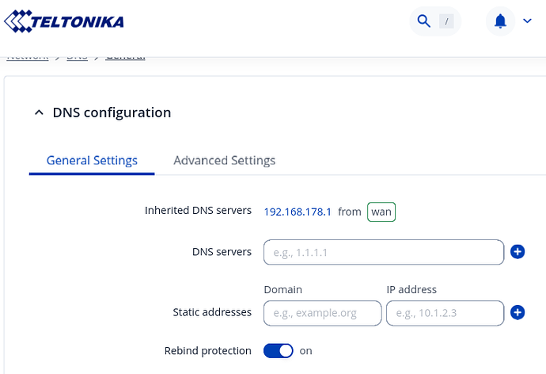546x374 pixels.
Task: Click the static address Domain field
Action: [x=322, y=313]
